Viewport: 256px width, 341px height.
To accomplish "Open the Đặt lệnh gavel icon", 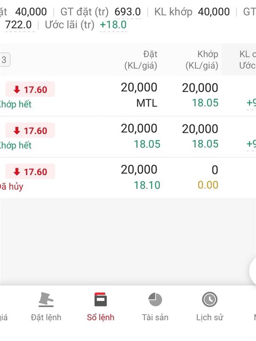I will pyautogui.click(x=46, y=300).
